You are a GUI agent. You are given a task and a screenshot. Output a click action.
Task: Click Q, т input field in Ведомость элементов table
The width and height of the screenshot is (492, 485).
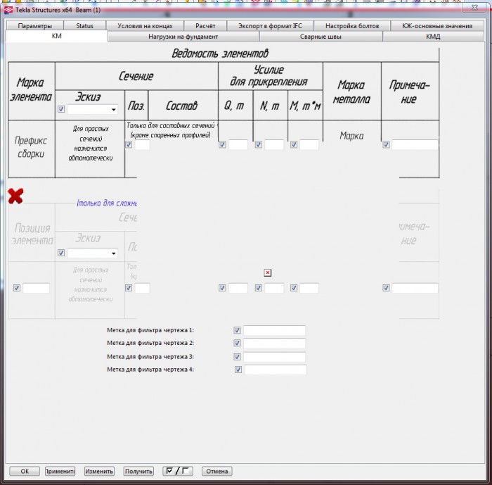tap(238, 145)
